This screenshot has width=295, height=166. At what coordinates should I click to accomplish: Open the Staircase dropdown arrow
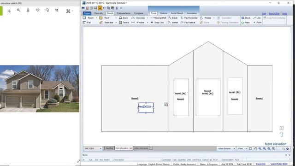point(116,23)
